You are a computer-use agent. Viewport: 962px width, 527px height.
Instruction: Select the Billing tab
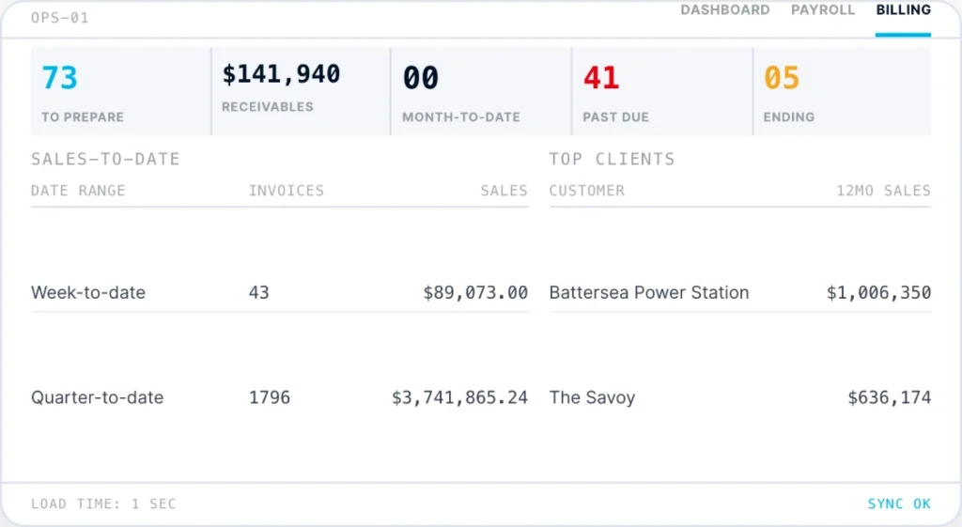click(x=903, y=9)
